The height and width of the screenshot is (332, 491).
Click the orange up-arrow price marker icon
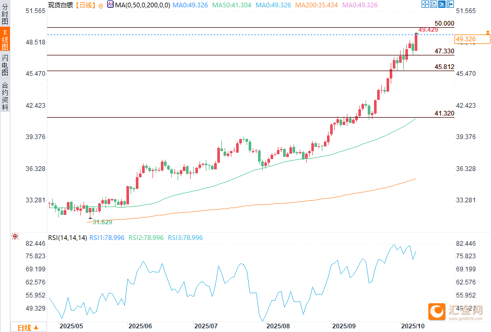click(x=487, y=33)
